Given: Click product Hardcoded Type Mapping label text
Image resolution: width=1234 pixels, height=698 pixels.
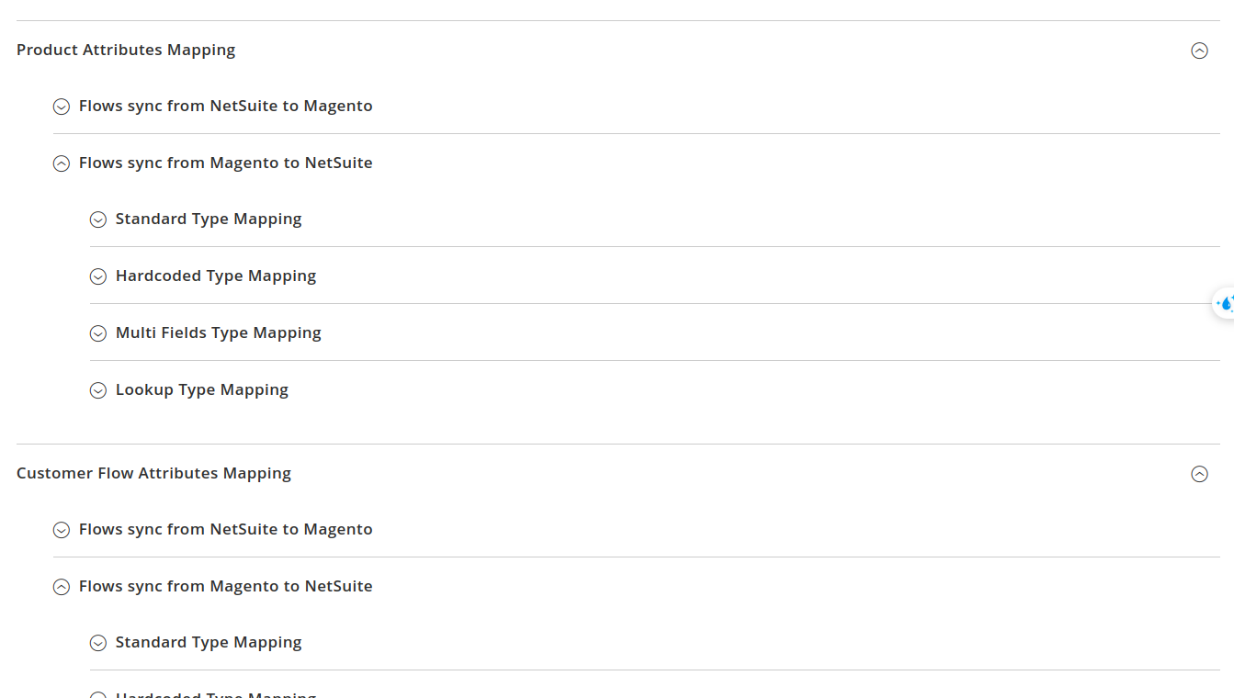Looking at the screenshot, I should point(215,276).
